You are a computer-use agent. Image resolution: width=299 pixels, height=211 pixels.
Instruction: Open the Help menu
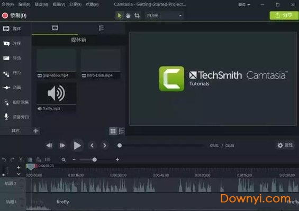pos(92,4)
